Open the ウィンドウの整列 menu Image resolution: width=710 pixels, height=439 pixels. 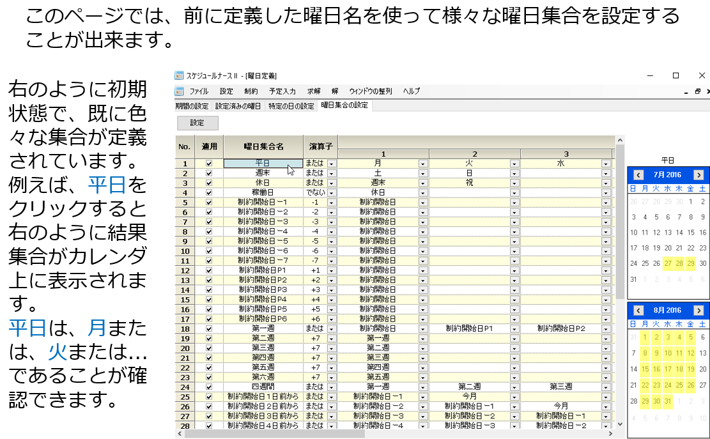point(371,91)
